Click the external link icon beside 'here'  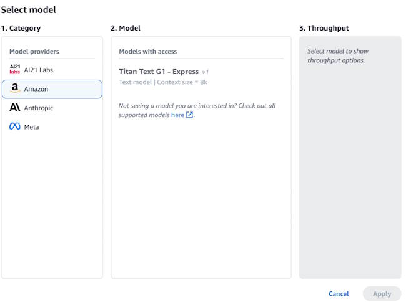pos(190,115)
